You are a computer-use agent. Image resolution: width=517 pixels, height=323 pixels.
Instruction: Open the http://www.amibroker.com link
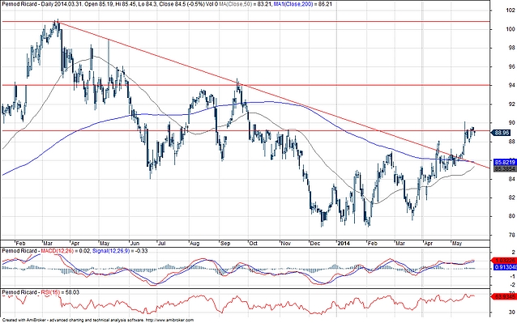click(169, 320)
